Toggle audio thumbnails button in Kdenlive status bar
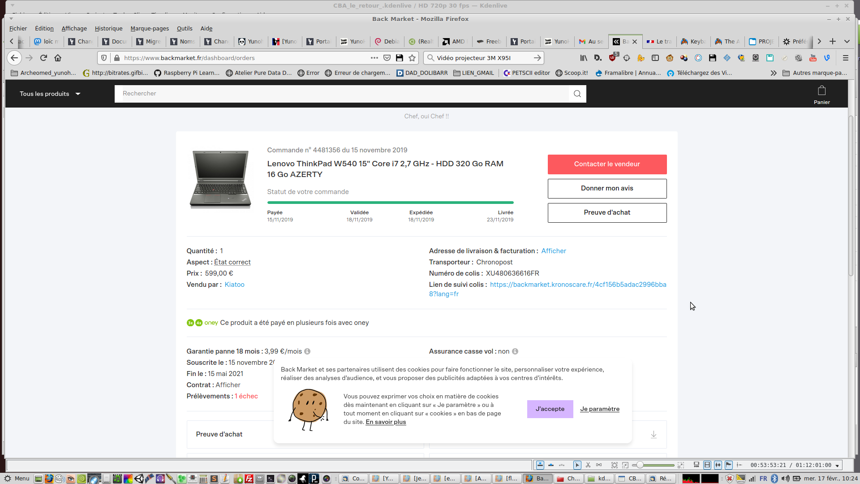The height and width of the screenshot is (484, 860). (718, 465)
